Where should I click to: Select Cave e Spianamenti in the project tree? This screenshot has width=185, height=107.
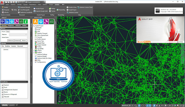point(42,35)
